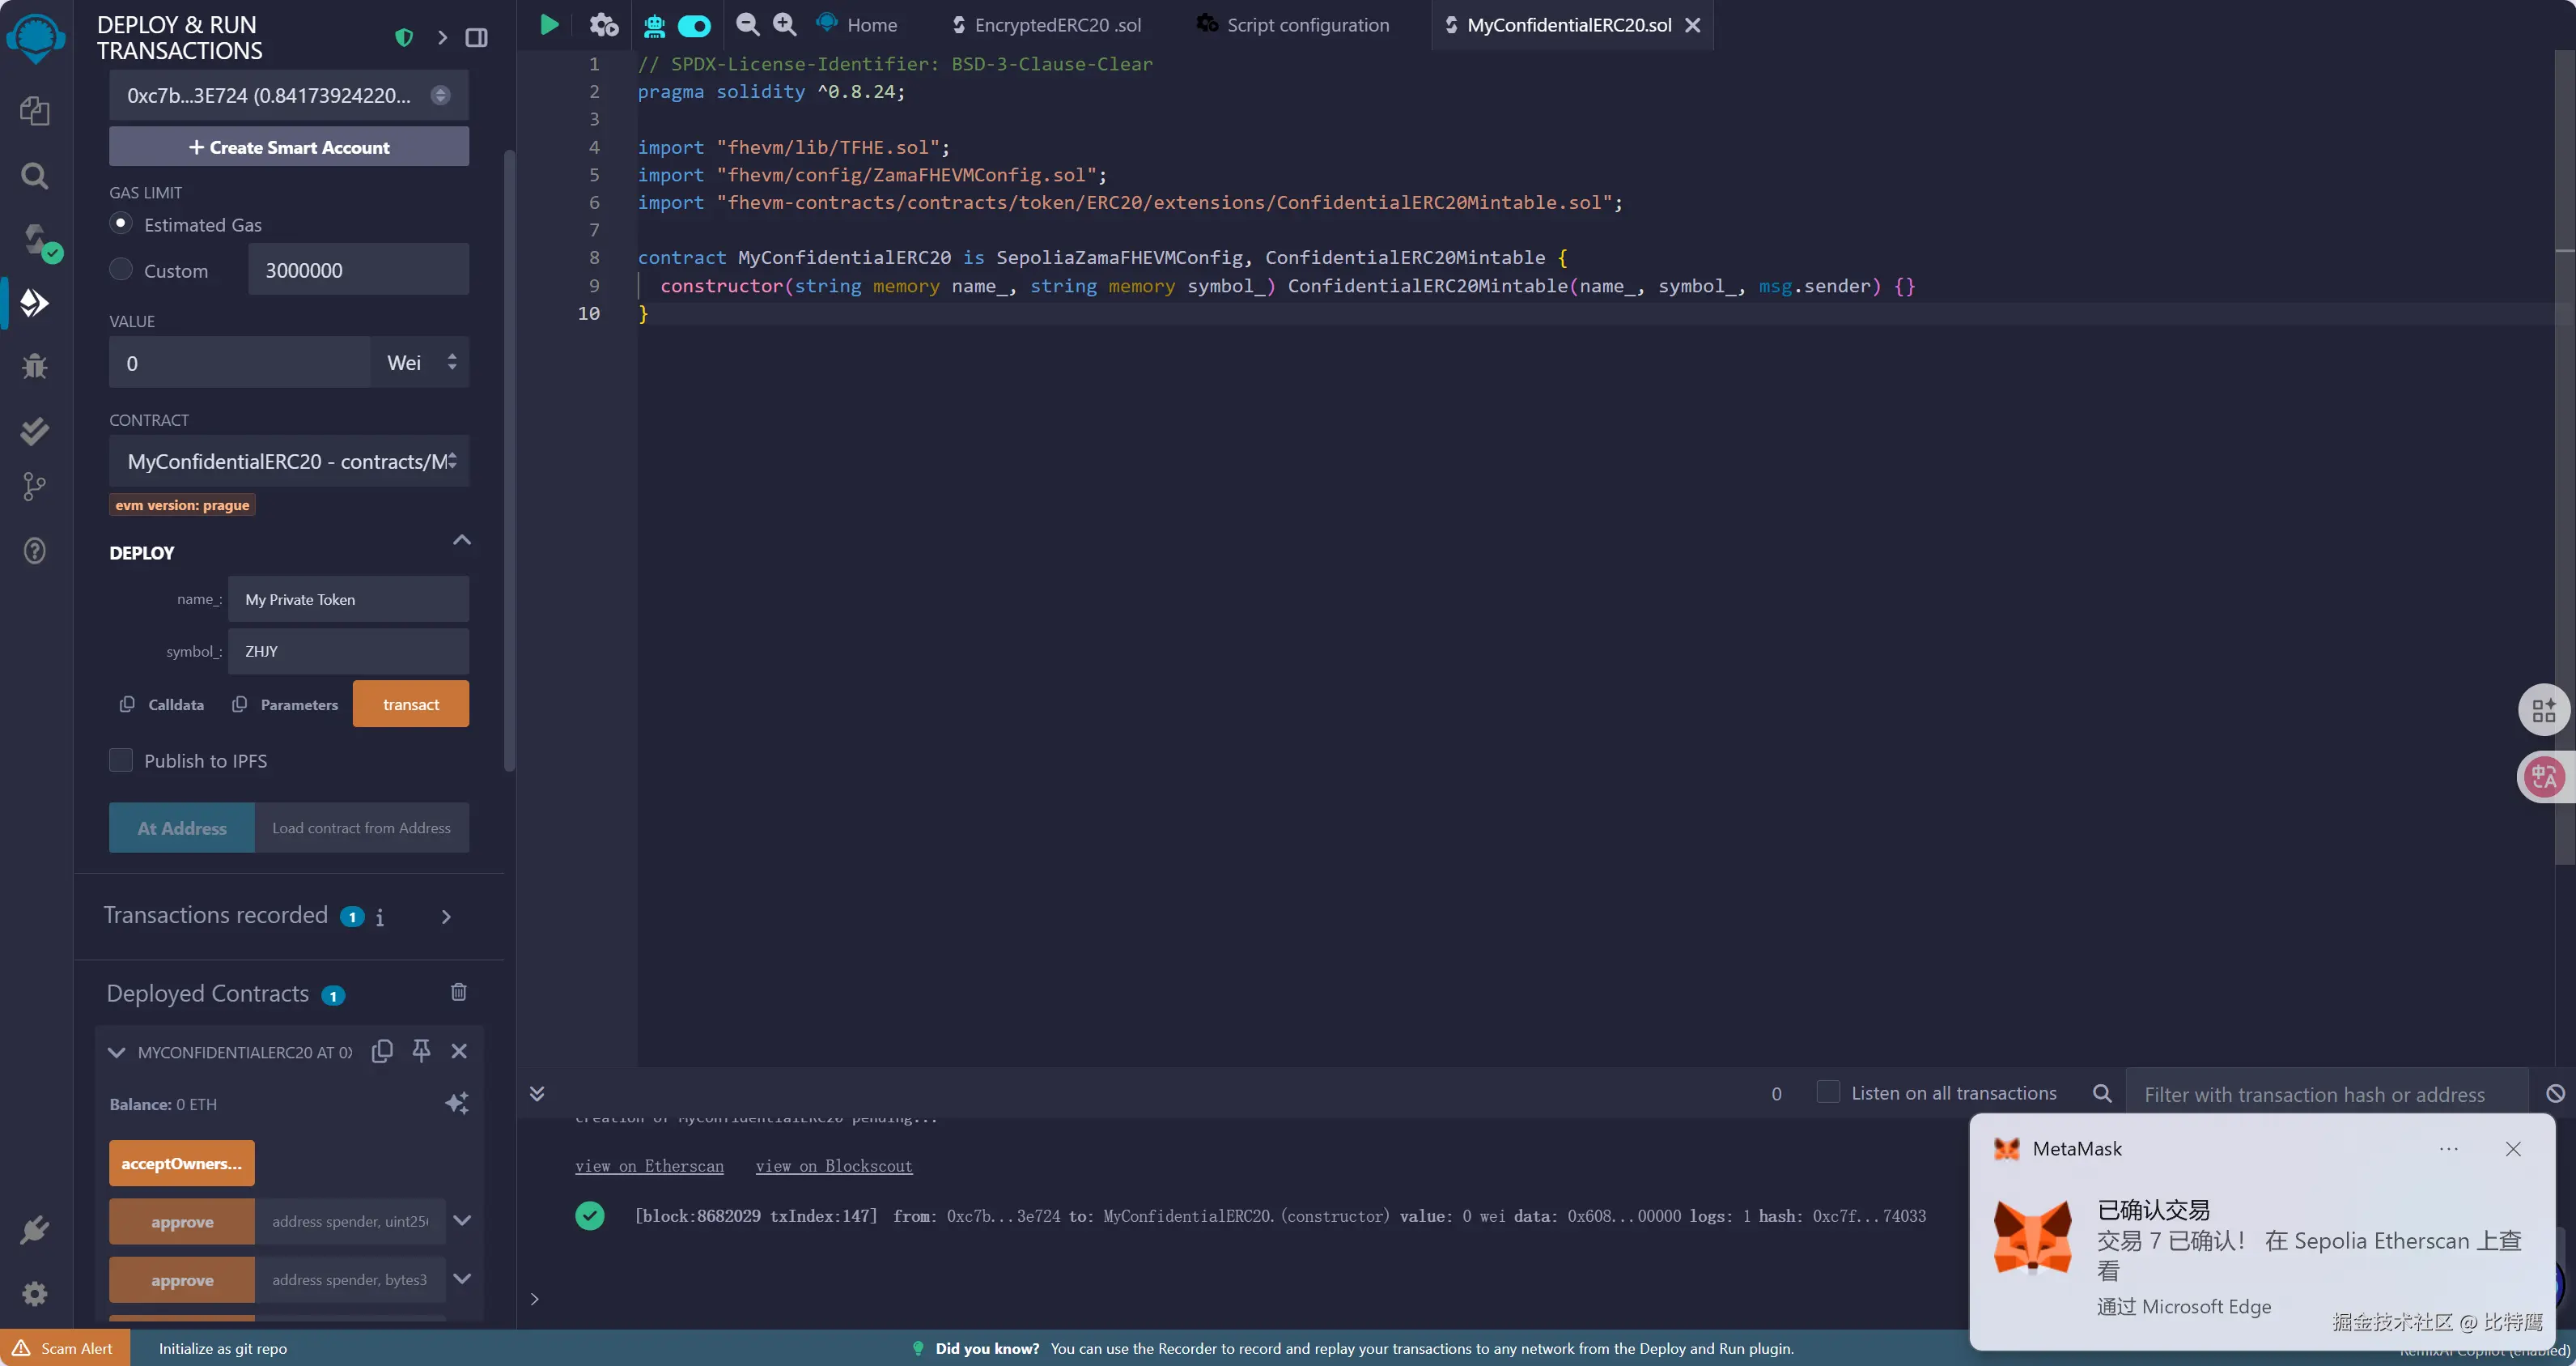Open the File Explorer sidebar icon

pyautogui.click(x=35, y=111)
